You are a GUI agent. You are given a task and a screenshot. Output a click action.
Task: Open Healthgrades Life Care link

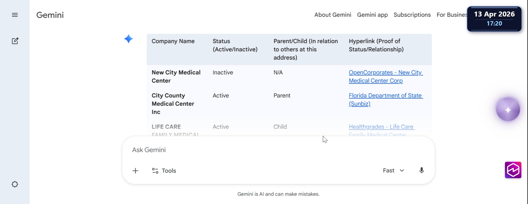click(382, 130)
